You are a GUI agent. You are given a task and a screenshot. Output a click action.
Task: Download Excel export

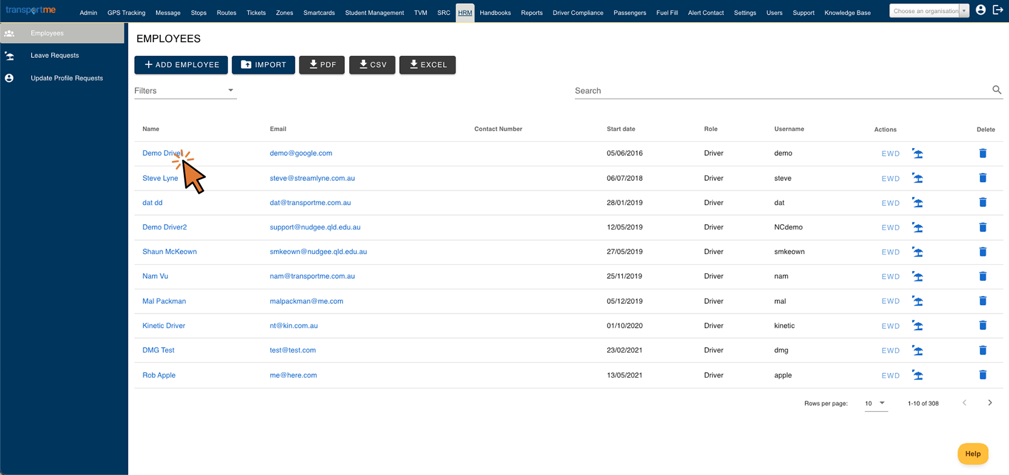427,65
